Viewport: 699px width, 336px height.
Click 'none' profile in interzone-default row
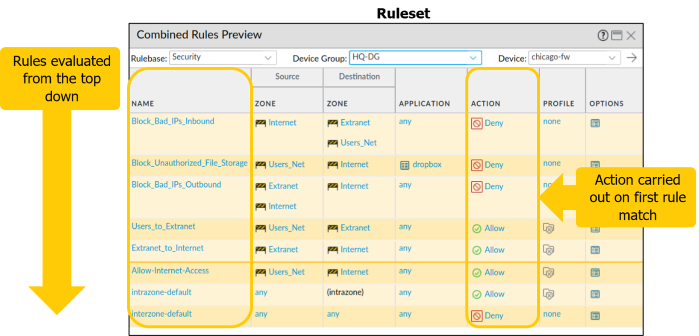(552, 314)
